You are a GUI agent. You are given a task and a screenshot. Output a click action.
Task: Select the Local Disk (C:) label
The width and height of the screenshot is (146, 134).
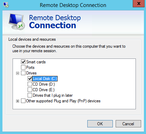click(x=45, y=79)
